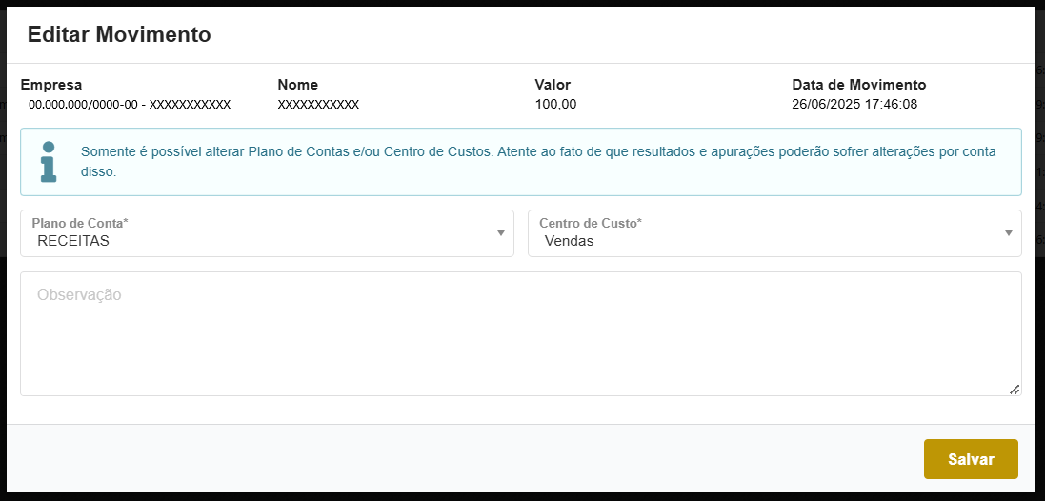1045x501 pixels.
Task: Click the Plano de Conta dropdown arrow
Action: pos(500,233)
